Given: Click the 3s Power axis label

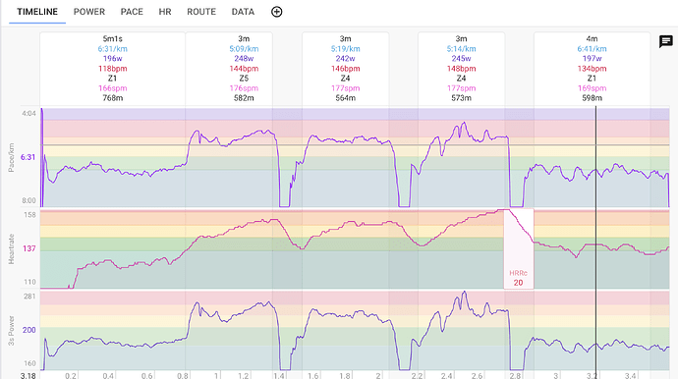Looking at the screenshot, I should click(11, 331).
